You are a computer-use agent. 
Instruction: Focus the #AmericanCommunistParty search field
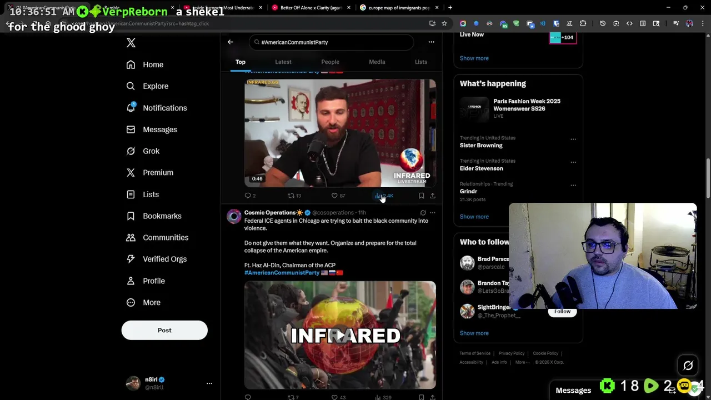(x=331, y=42)
